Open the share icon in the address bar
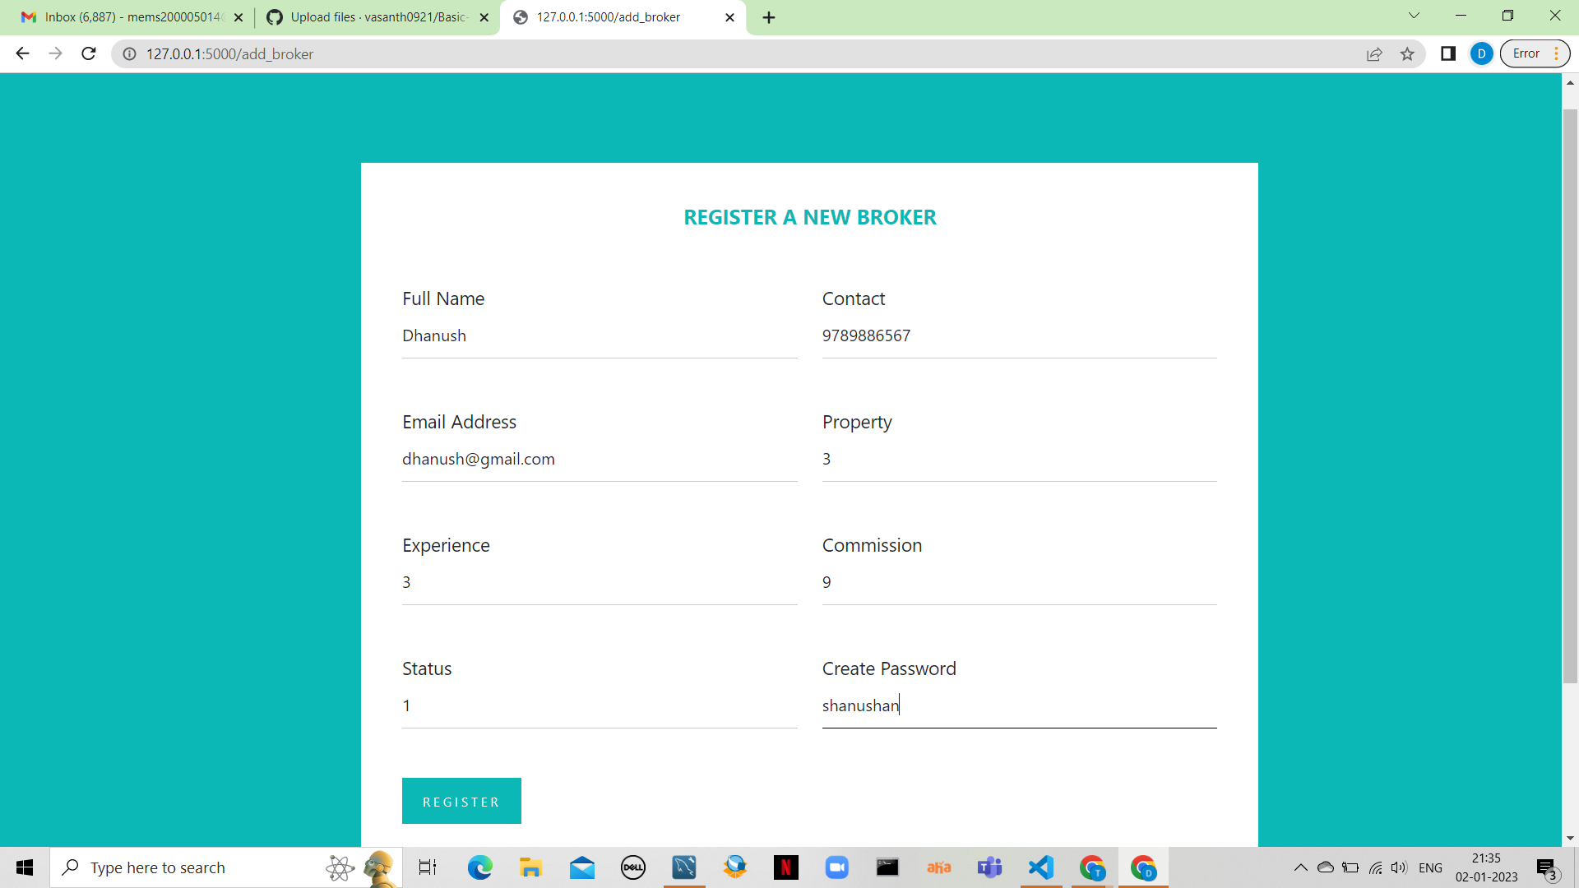The height and width of the screenshot is (888, 1579). click(1375, 53)
